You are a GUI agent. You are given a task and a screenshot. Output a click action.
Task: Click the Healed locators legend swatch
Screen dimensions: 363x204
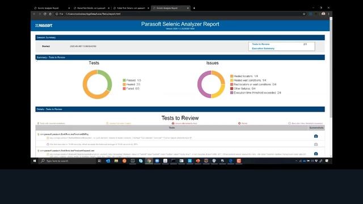click(231, 76)
